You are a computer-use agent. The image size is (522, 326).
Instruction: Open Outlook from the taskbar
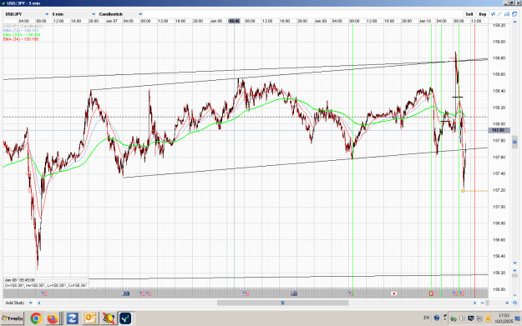click(90, 318)
